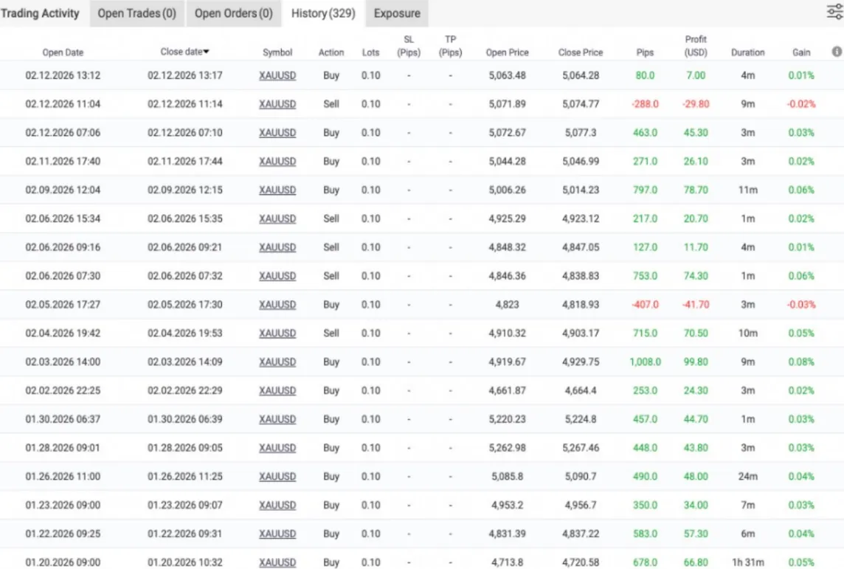
Task: Open XAUUSD link for 02.12.2026 07:06 trade
Action: 277,132
